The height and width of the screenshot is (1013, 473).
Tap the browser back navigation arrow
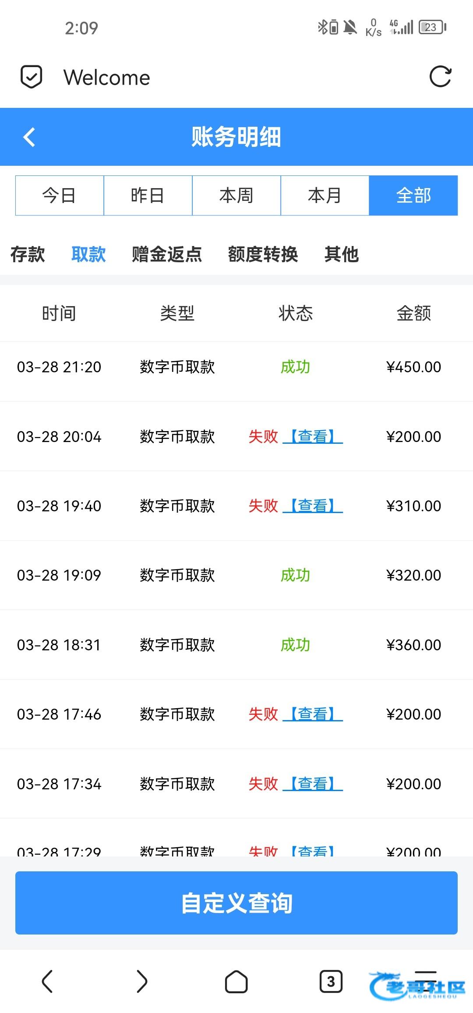47,981
